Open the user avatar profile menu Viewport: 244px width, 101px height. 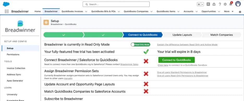click(x=238, y=4)
